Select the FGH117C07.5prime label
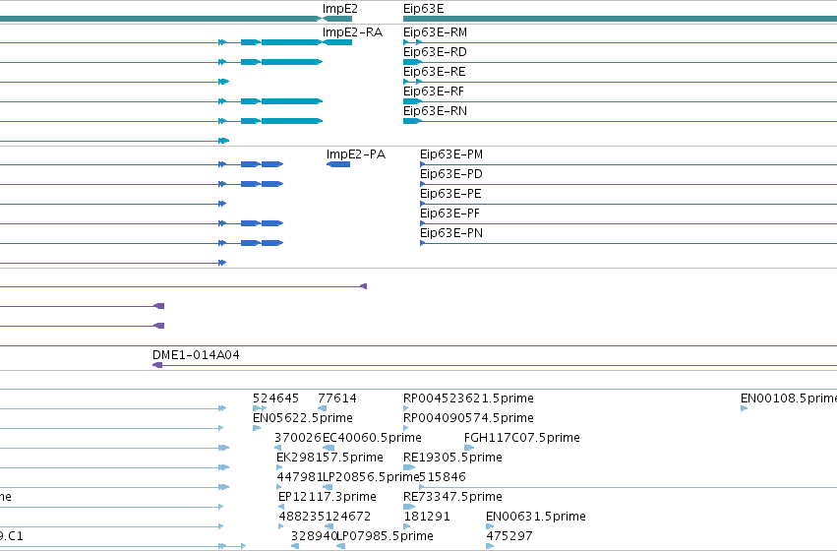Viewport: 837px width, 551px height. click(x=522, y=438)
